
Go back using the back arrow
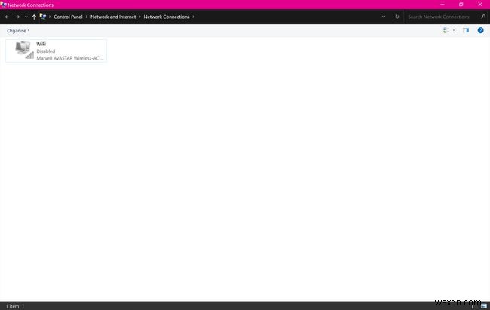click(x=8, y=17)
